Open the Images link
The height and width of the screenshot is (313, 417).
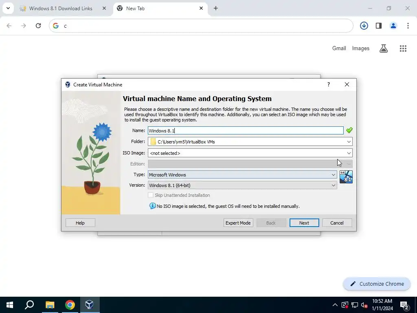tap(361, 48)
